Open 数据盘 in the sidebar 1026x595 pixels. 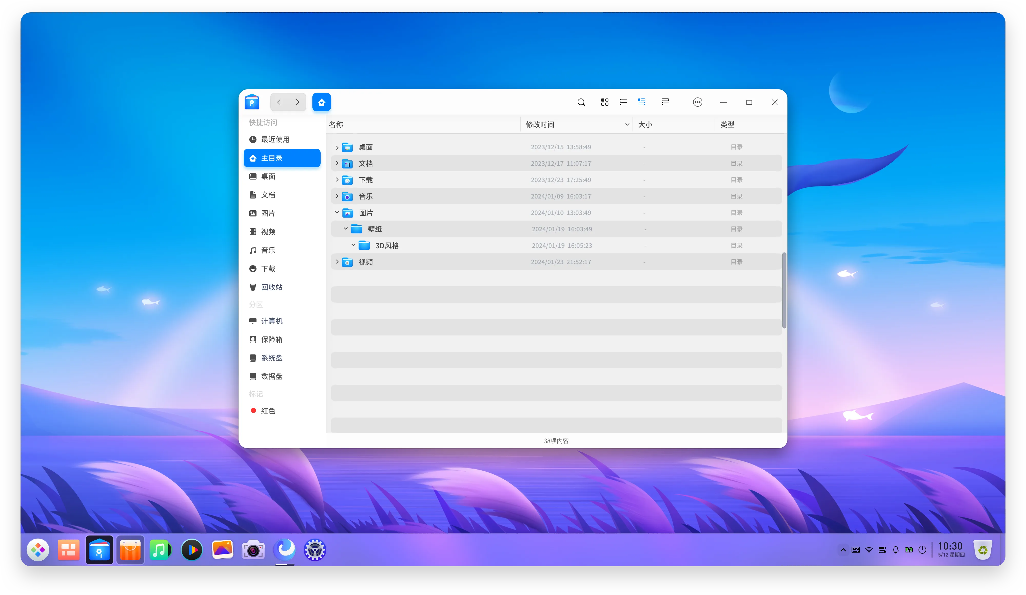(x=282, y=376)
